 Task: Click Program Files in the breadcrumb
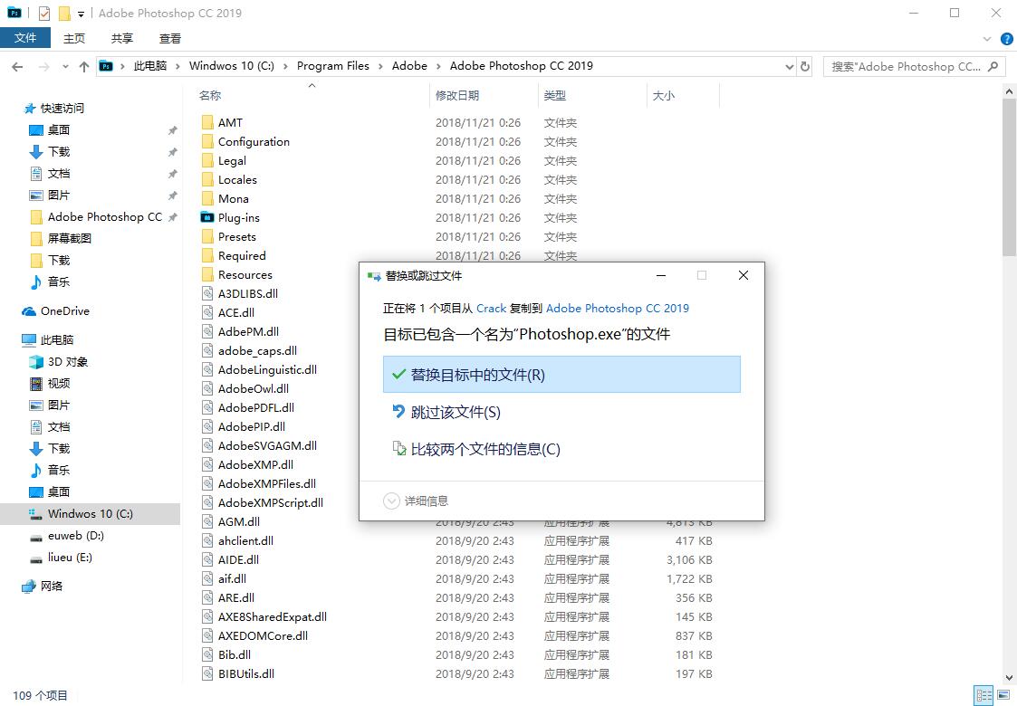[x=332, y=65]
